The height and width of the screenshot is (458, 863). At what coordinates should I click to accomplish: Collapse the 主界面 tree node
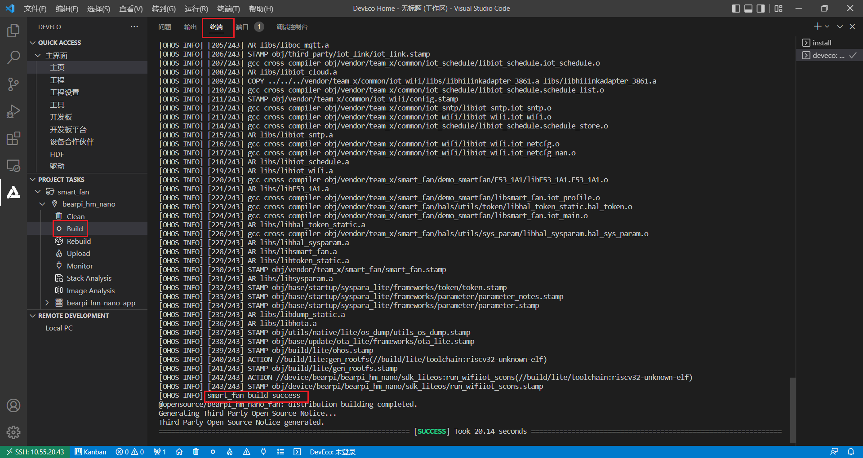point(38,55)
